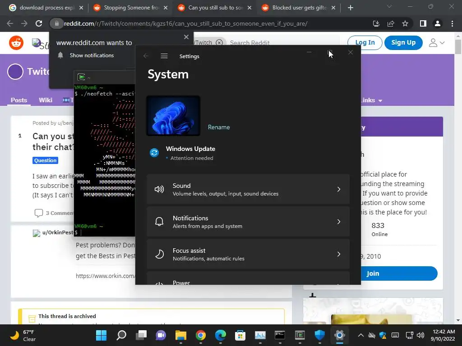
Task: Select the Wiki tab on r/Twitch
Action: pyautogui.click(x=46, y=100)
